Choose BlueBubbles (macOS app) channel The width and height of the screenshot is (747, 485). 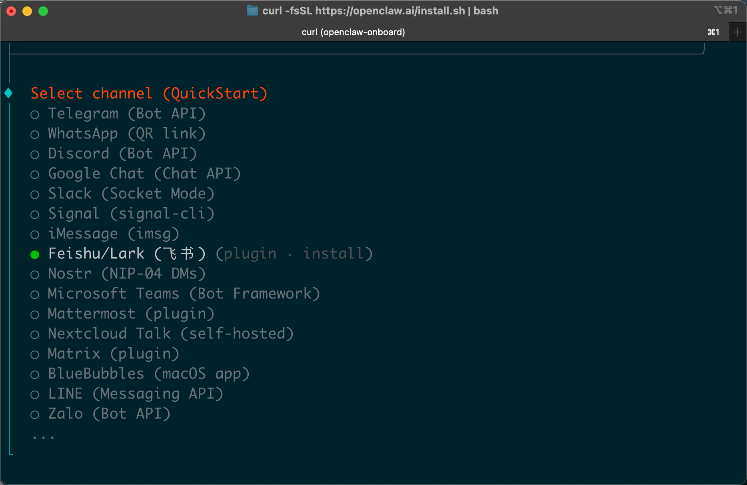(140, 374)
